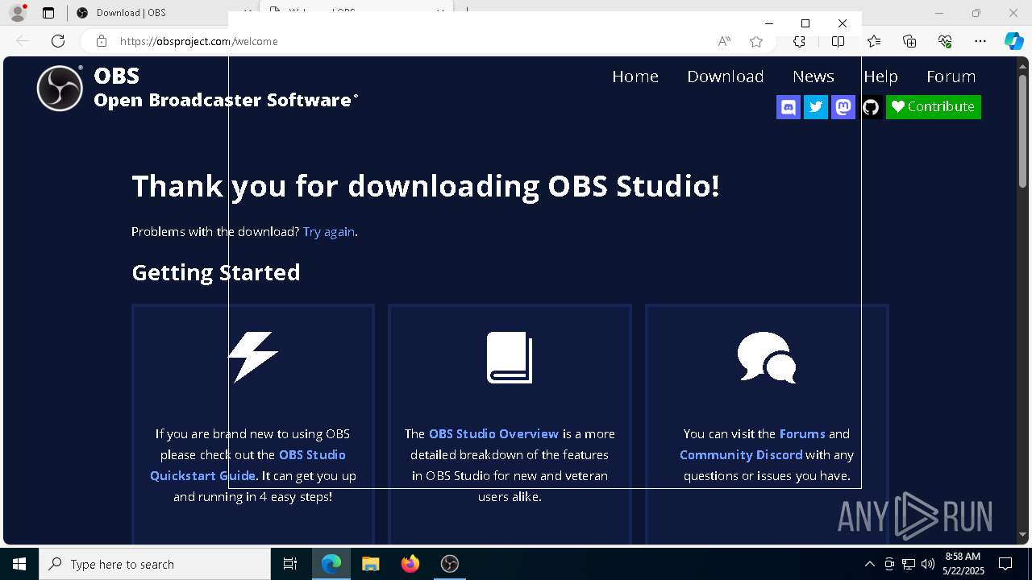Open the Forums link in third card

coord(802,434)
